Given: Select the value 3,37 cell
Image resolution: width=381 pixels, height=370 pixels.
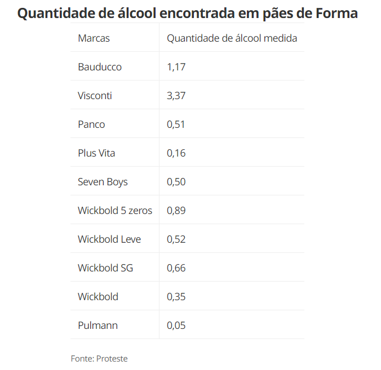Looking at the screenshot, I should pos(176,96).
